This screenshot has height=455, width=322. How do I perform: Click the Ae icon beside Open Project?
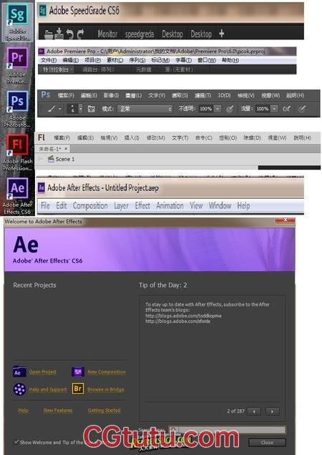click(19, 372)
